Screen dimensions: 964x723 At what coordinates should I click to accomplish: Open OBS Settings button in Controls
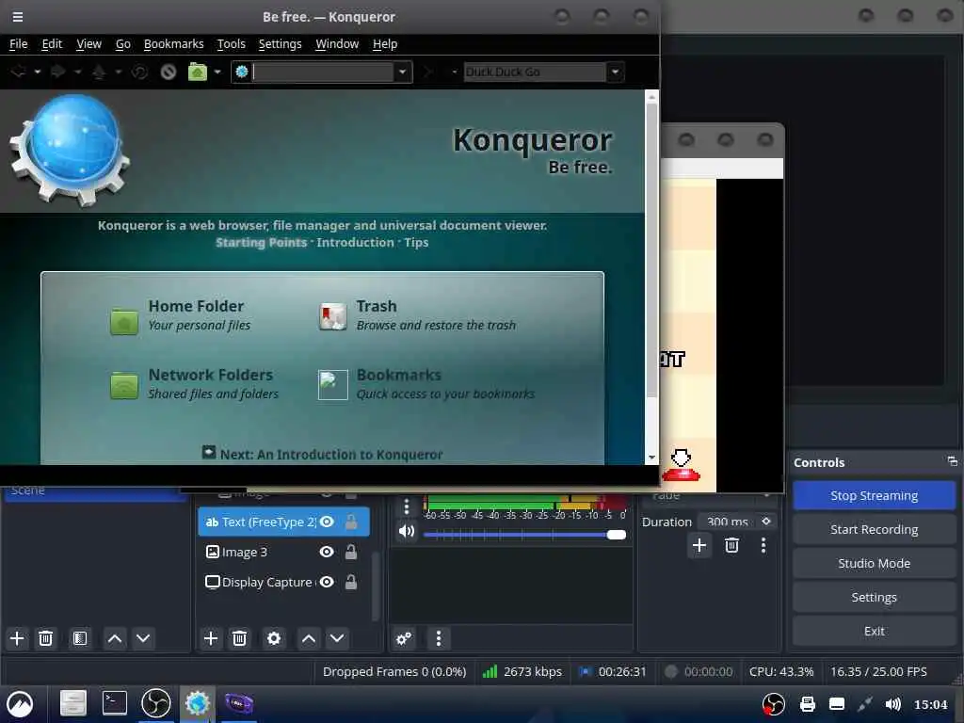[874, 597]
